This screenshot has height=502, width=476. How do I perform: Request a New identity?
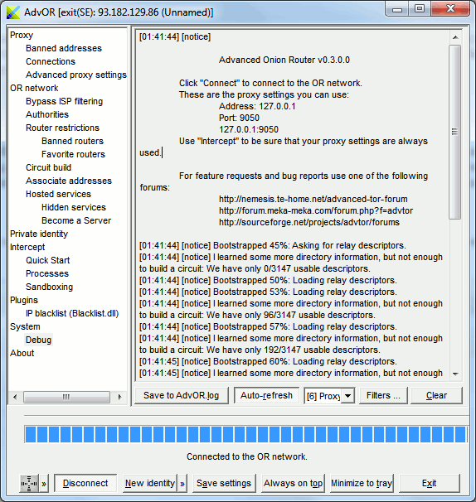150,483
